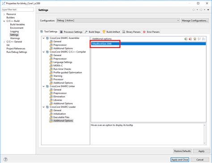This screenshot has height=163, width=212.
Task: Collapse the CrossCore SHARC Assembler group
Action: (x=43, y=38)
